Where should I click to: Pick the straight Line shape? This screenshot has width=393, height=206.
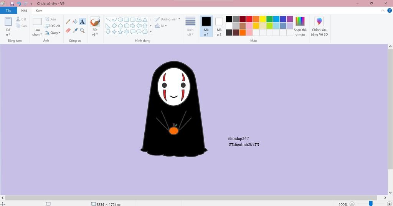pos(108,20)
